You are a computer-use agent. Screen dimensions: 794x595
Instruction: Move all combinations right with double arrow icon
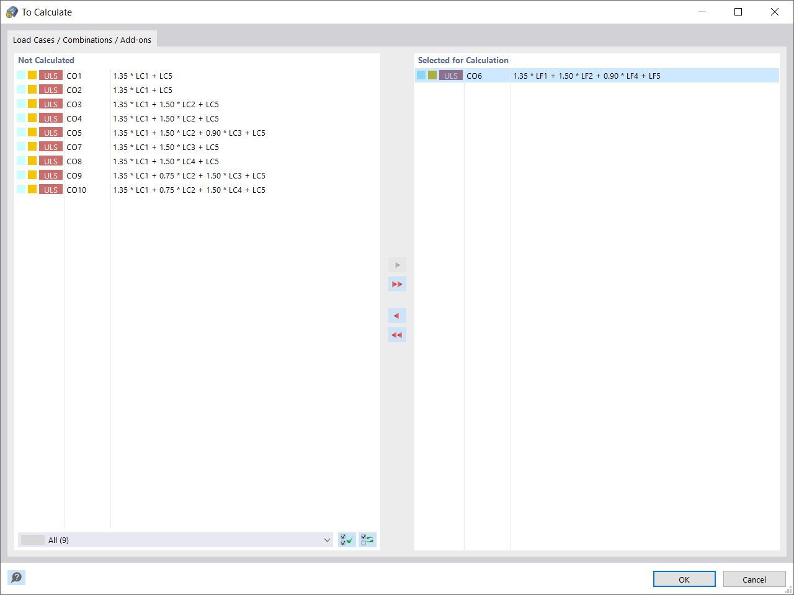(x=397, y=284)
